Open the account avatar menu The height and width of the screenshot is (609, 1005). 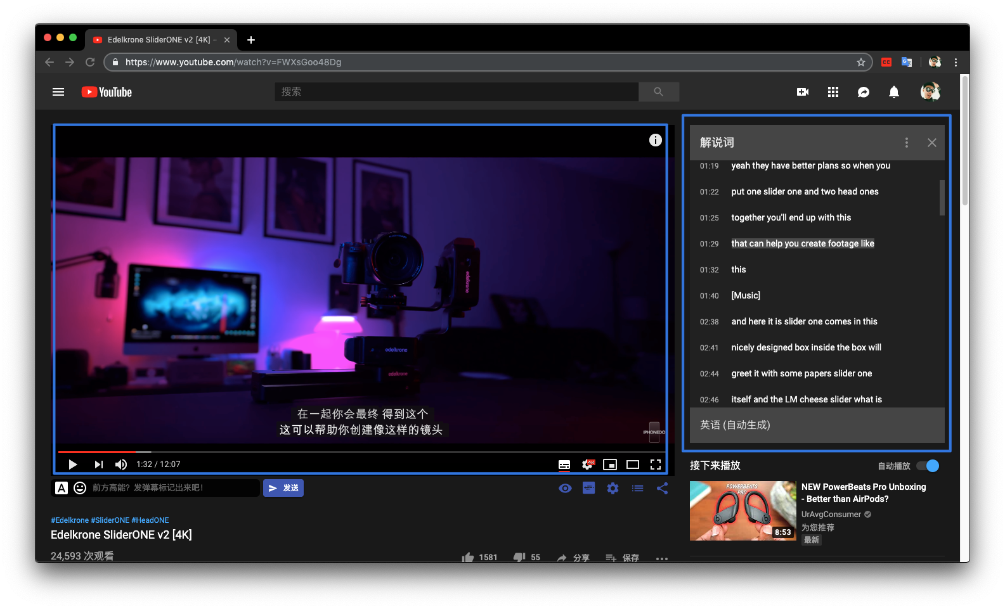930,92
